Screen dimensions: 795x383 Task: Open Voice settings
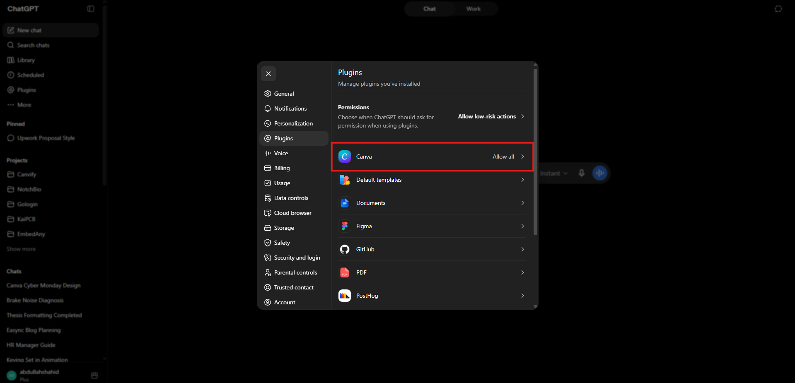[294, 153]
